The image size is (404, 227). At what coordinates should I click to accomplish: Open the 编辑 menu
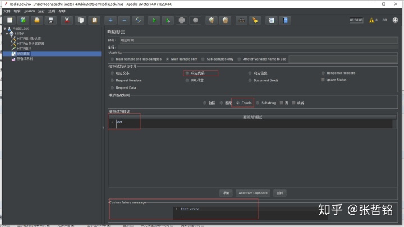(x=17, y=11)
